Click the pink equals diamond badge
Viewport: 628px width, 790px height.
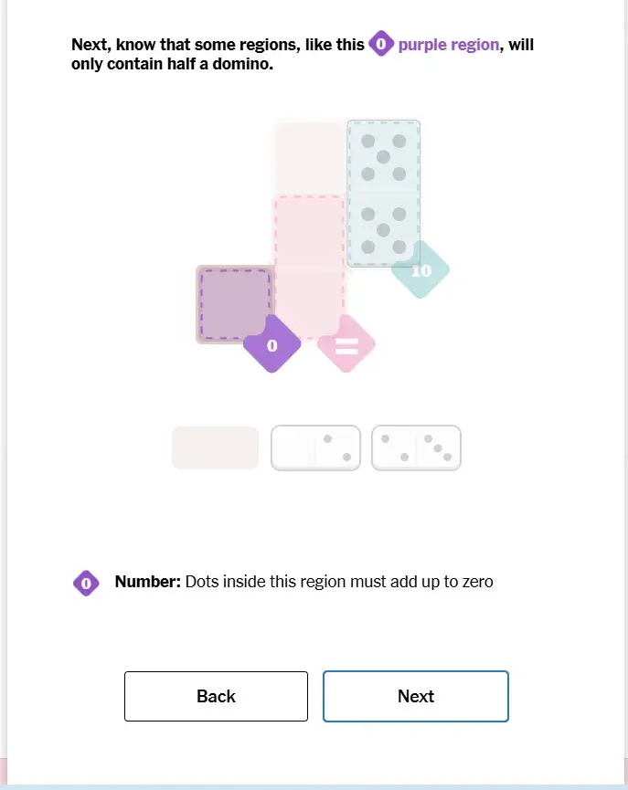coord(346,344)
